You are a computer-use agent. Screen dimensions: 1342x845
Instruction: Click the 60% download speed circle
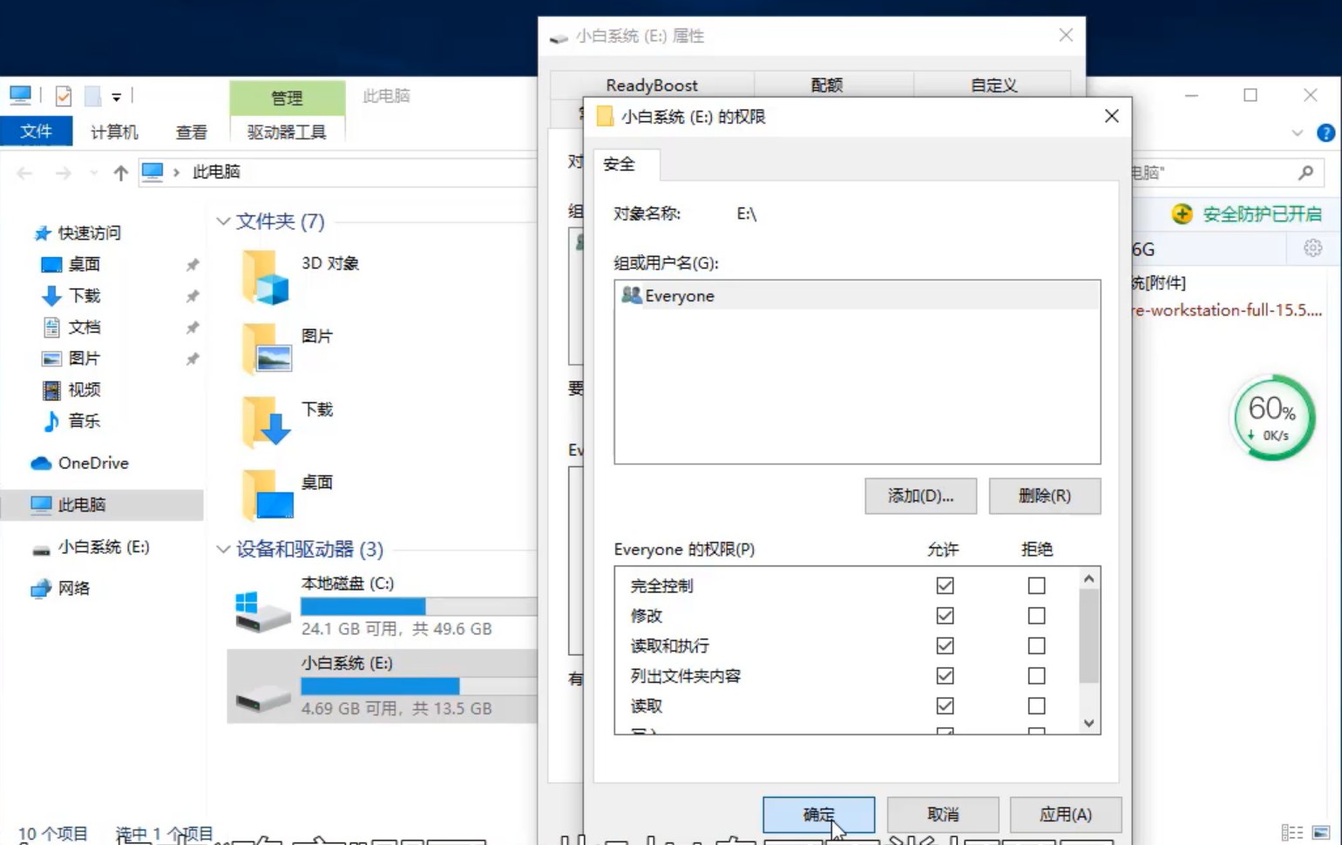(1272, 418)
